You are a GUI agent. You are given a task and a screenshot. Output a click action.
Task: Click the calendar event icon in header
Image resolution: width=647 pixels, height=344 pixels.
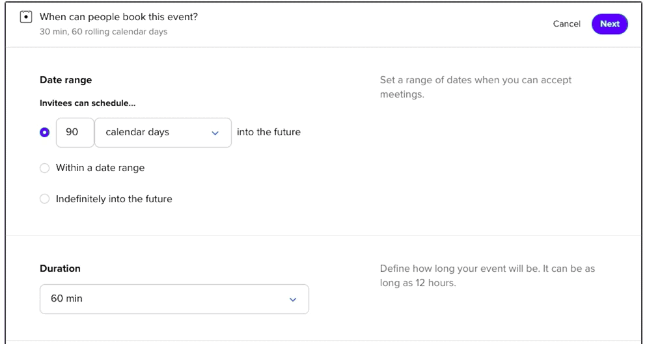pyautogui.click(x=26, y=17)
